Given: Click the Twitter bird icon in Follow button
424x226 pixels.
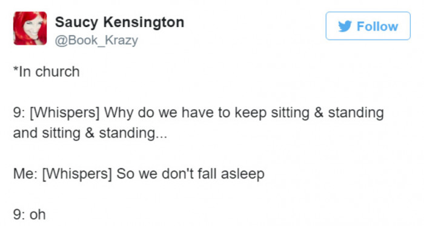Looking at the screenshot, I should (x=345, y=26).
